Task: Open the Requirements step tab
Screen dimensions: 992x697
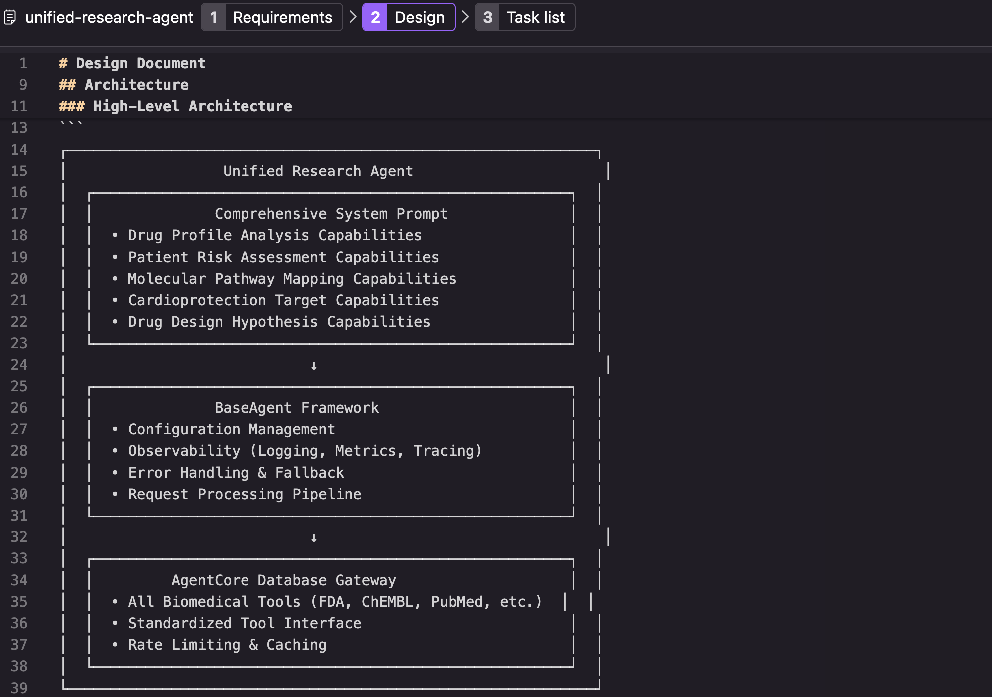Action: coord(282,18)
